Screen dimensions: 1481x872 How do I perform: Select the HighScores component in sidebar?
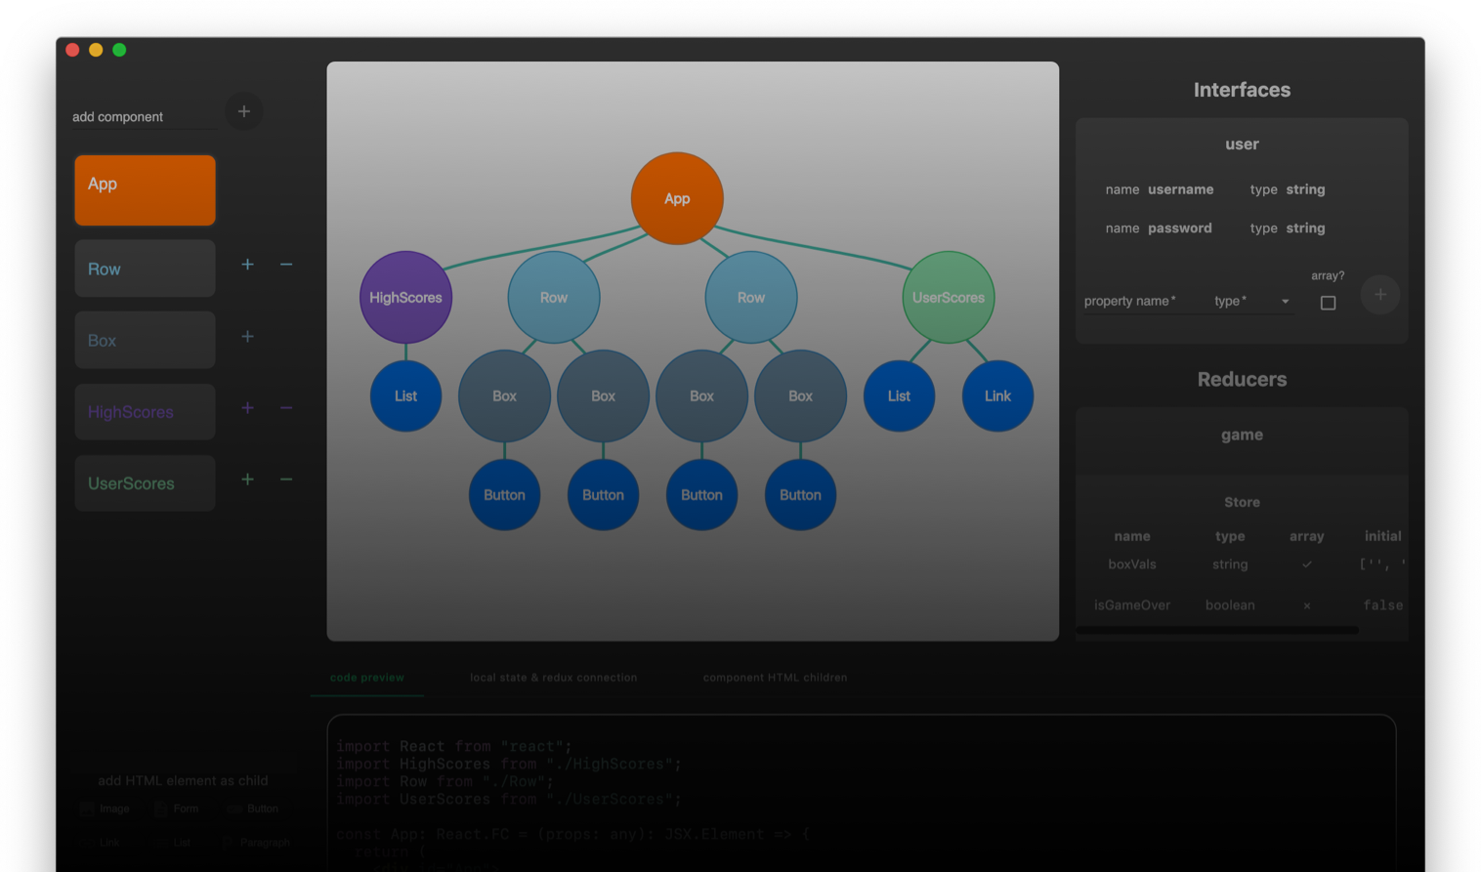[x=146, y=412]
